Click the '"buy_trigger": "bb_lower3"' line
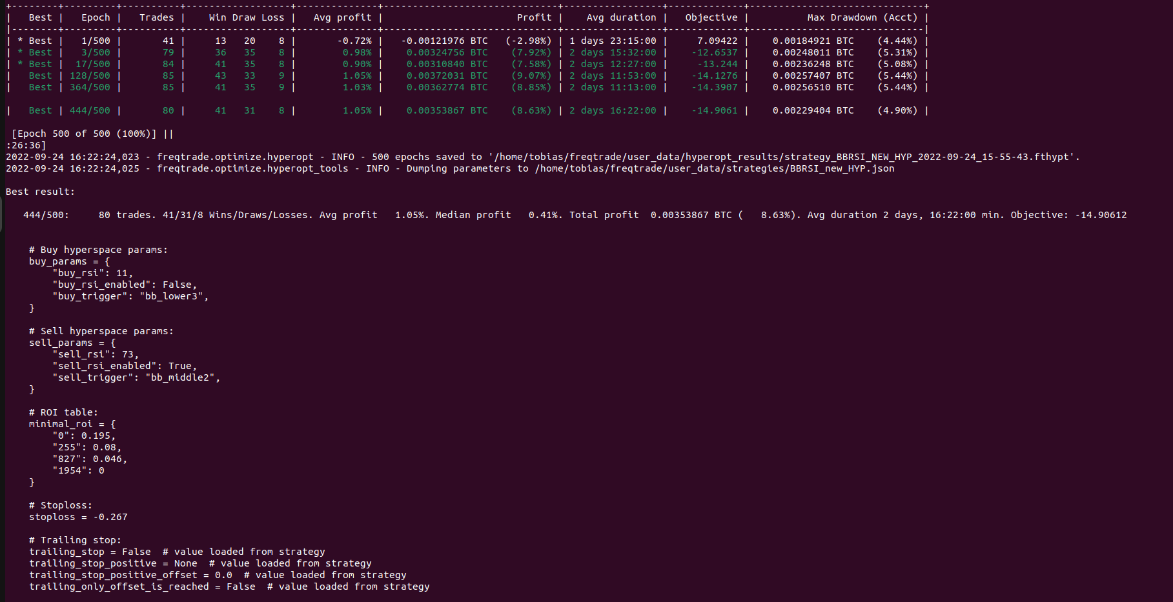The image size is (1173, 602). click(130, 296)
